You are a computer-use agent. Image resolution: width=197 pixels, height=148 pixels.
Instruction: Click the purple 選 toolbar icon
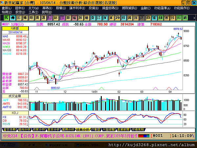tap(50, 18)
